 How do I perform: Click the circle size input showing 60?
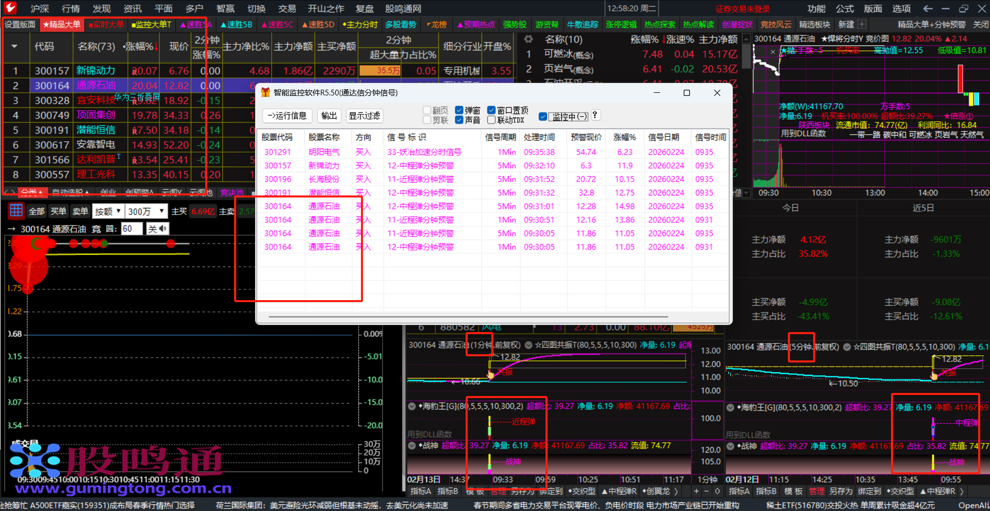click(x=131, y=229)
